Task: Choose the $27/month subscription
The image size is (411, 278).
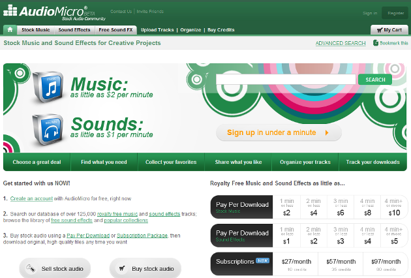Action: pos(296,264)
